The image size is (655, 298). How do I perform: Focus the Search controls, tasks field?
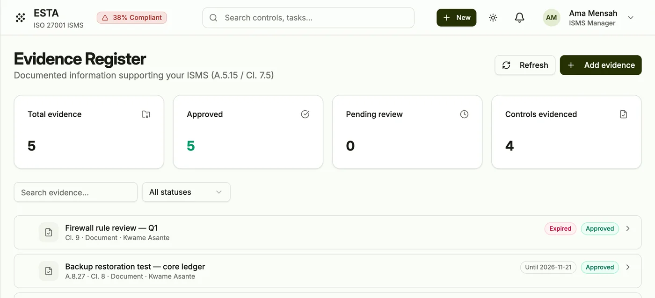(308, 18)
